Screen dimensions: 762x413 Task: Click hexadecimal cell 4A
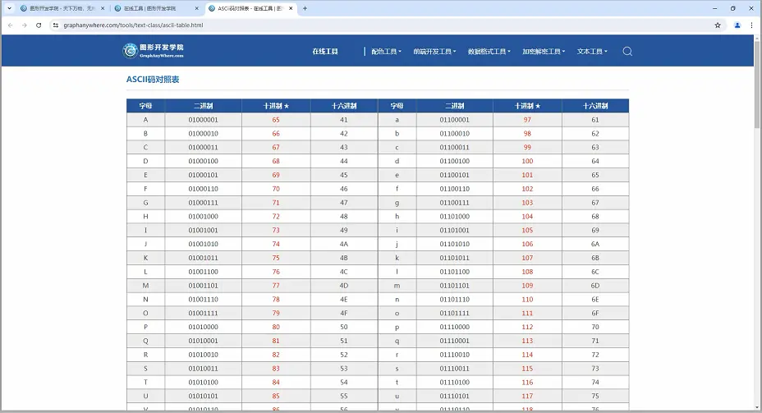344,244
